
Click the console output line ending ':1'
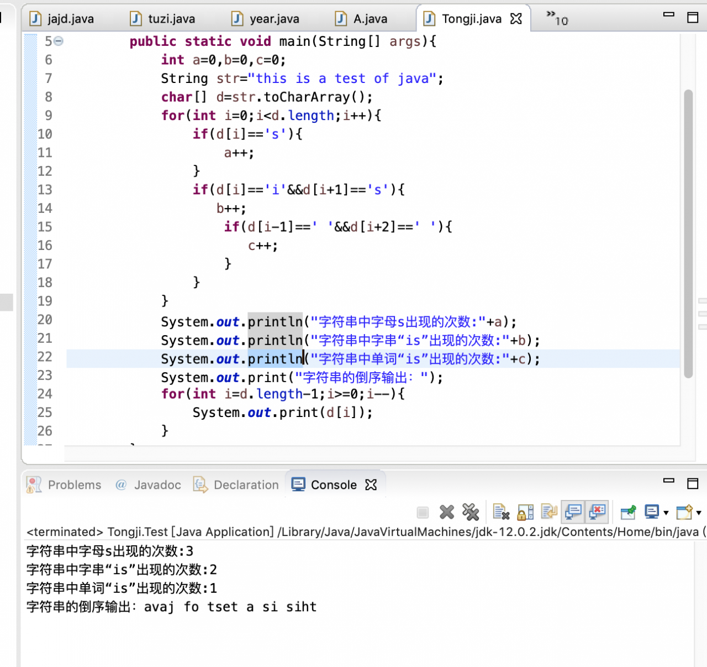tap(122, 588)
